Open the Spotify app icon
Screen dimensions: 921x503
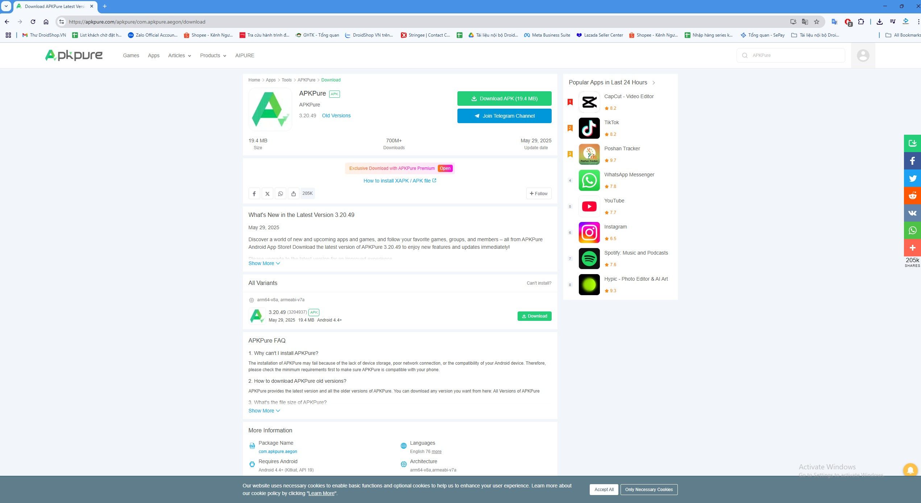589,259
